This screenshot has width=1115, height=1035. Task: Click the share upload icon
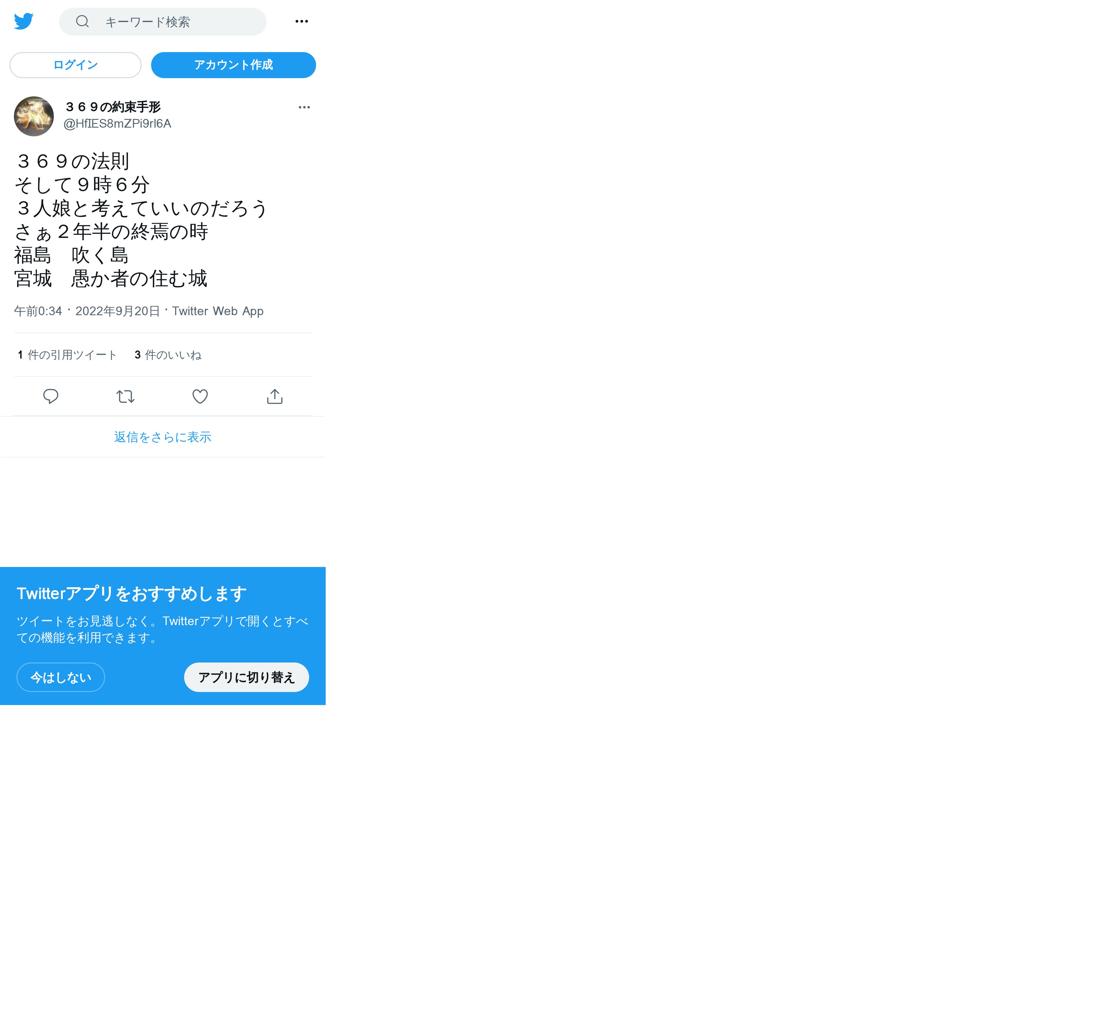274,397
